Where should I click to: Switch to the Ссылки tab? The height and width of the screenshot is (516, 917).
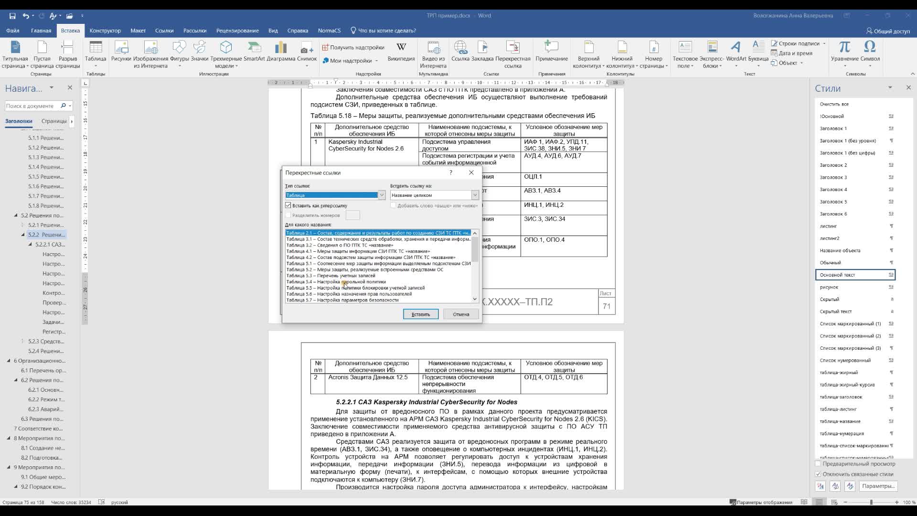coord(164,31)
